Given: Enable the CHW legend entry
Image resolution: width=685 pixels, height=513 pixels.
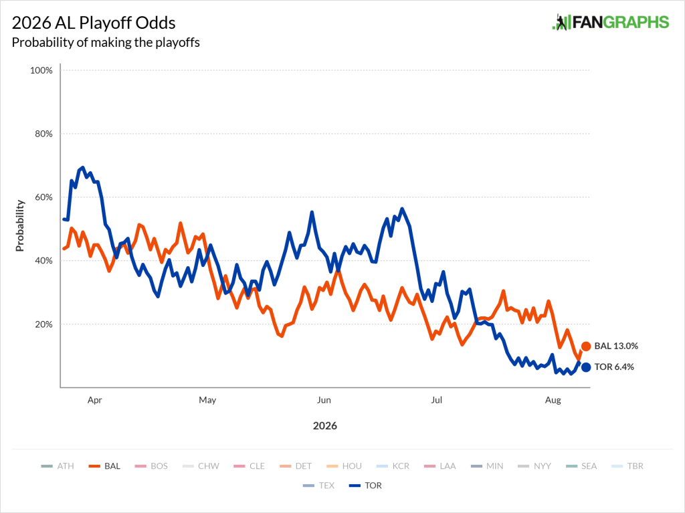Looking at the screenshot, I should pyautogui.click(x=201, y=466).
